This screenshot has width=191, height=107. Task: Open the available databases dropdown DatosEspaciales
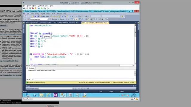(x=39, y=19)
